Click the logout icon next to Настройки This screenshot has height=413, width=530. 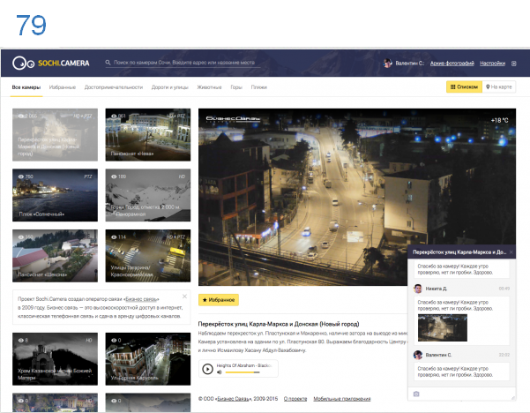[513, 64]
